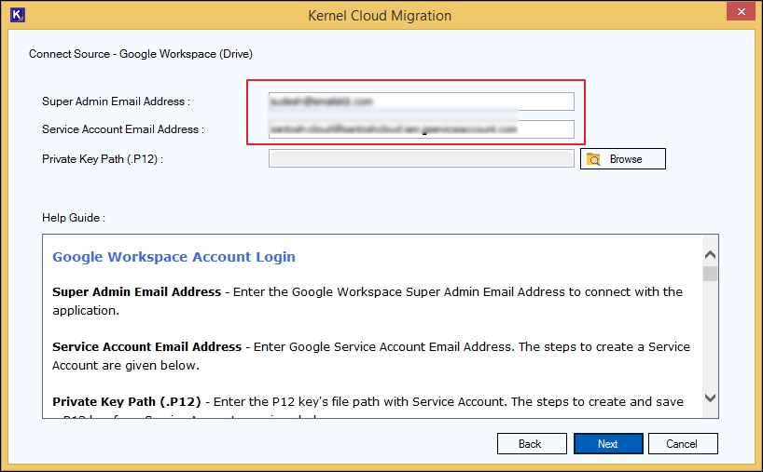Click help guide scrollbar down arrow
Image resolution: width=763 pixels, height=472 pixels.
(x=710, y=398)
